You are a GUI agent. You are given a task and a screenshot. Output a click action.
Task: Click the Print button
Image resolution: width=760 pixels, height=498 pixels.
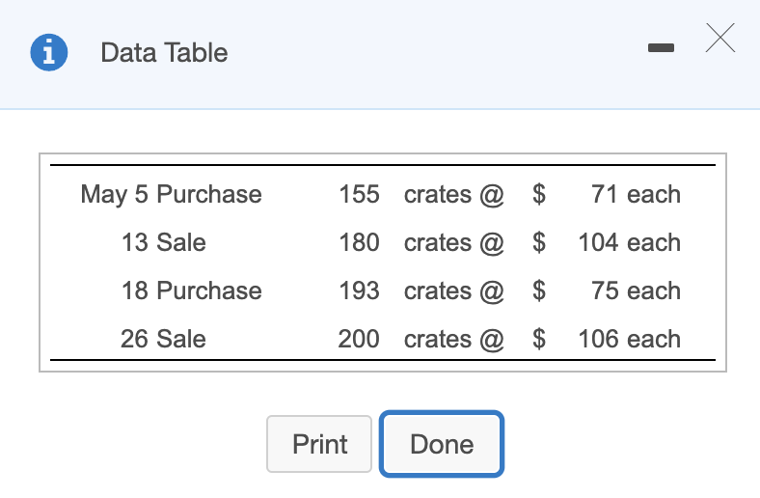[x=319, y=444]
